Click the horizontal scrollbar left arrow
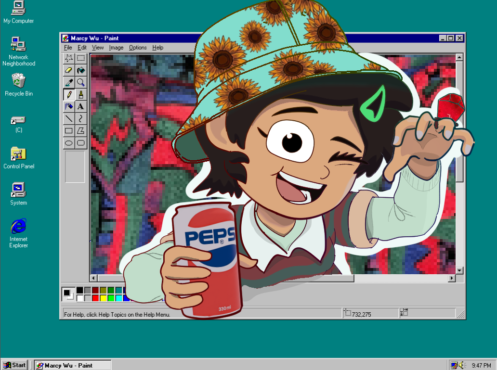The height and width of the screenshot is (370, 497). (93, 278)
